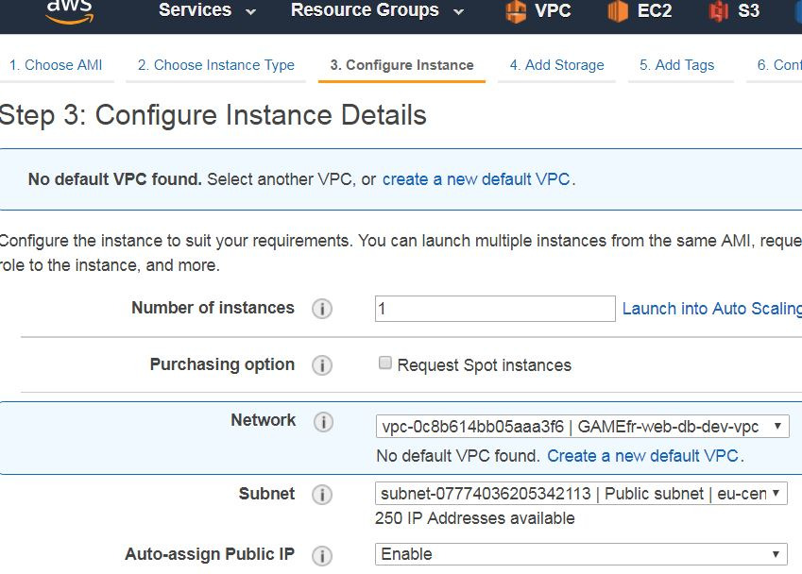Show info for Number of instances
Viewport: 802px width, 574px height.
tap(322, 309)
